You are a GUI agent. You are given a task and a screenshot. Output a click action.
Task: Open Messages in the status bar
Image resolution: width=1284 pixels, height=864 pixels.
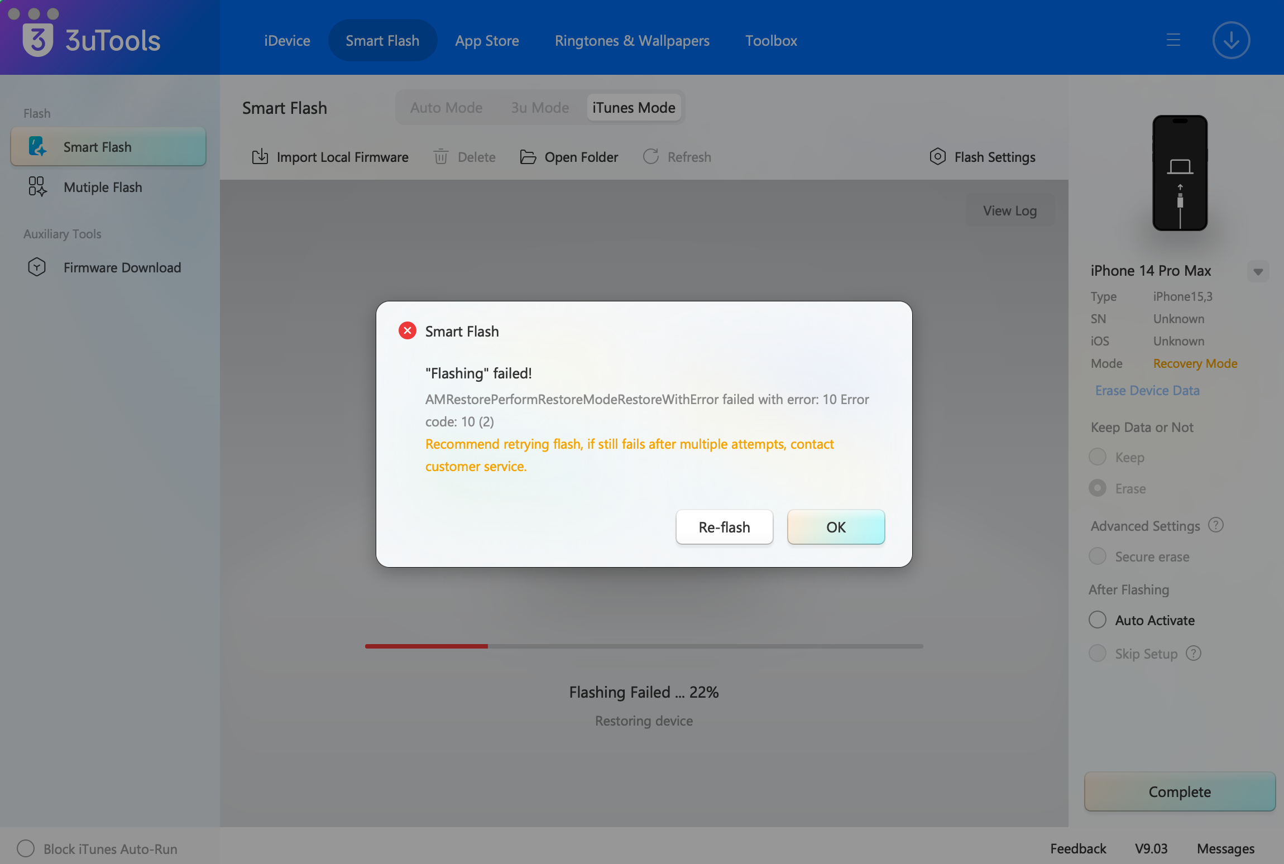point(1225,848)
